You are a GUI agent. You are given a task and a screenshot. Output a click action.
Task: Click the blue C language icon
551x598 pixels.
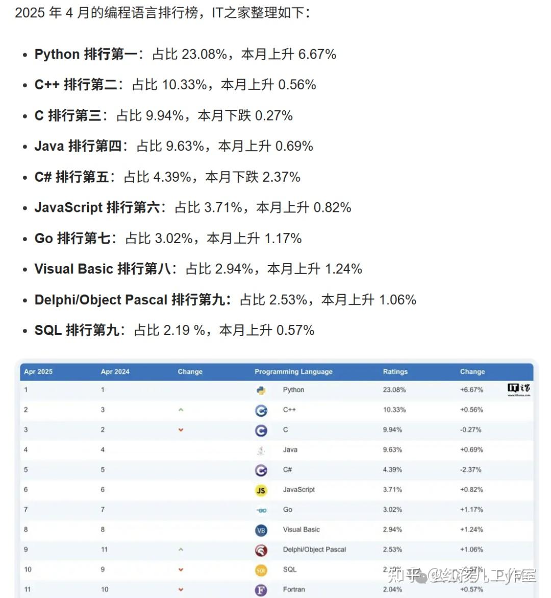[261, 430]
